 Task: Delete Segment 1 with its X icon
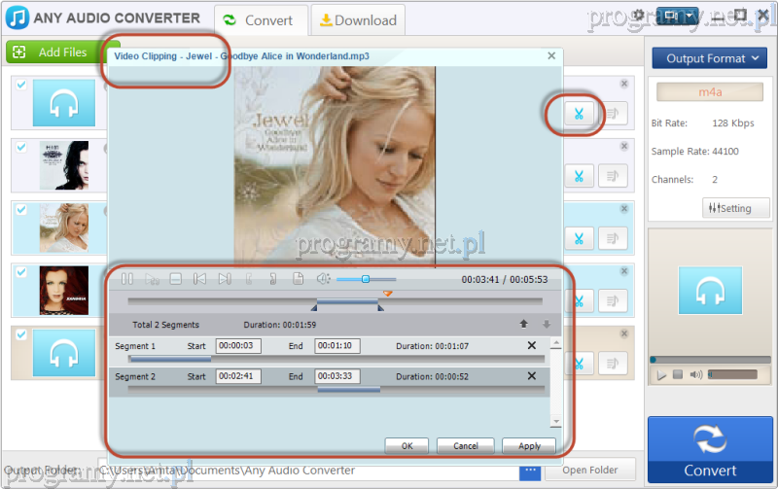[x=531, y=346]
